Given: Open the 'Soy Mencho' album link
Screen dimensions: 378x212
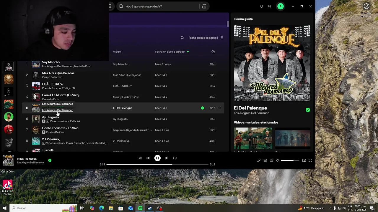Looking at the screenshot, I should click(x=120, y=64).
